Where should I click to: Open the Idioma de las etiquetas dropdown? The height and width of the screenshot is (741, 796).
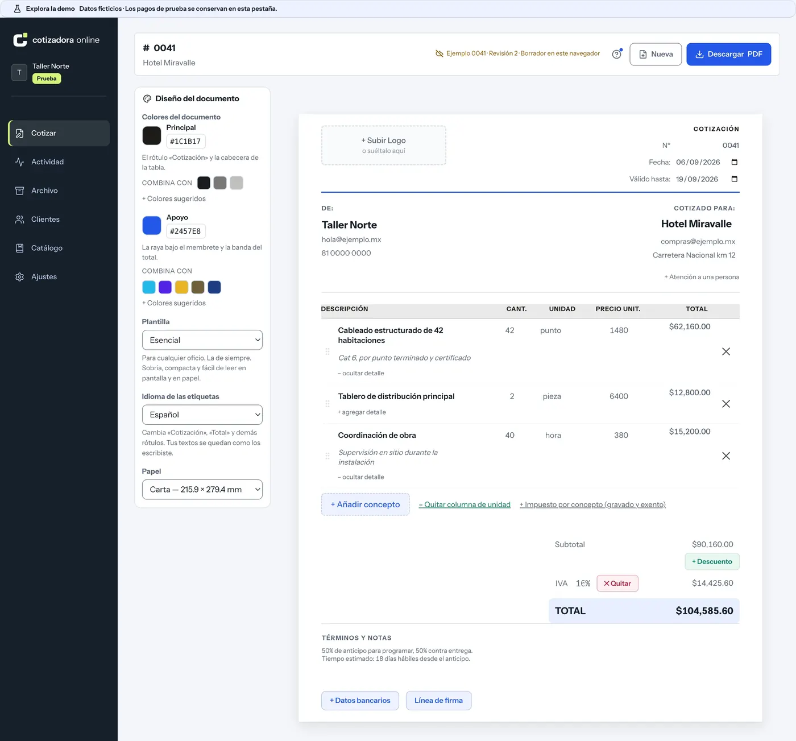pyautogui.click(x=202, y=415)
